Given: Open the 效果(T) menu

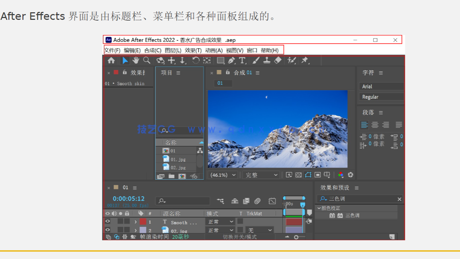Looking at the screenshot, I should [193, 50].
